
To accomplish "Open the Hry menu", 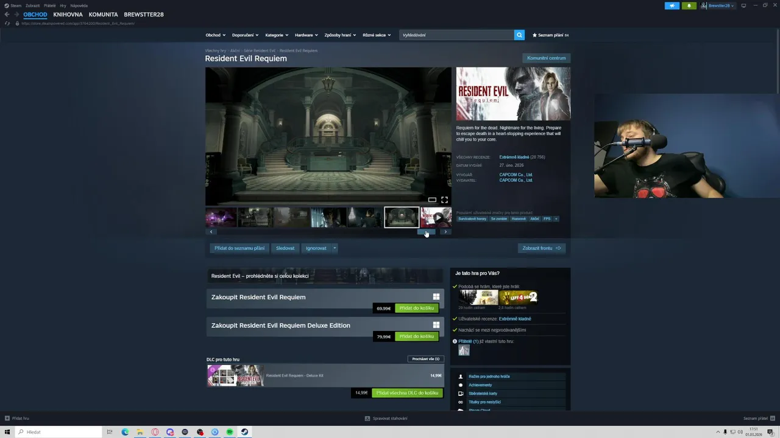I will click(x=63, y=5).
